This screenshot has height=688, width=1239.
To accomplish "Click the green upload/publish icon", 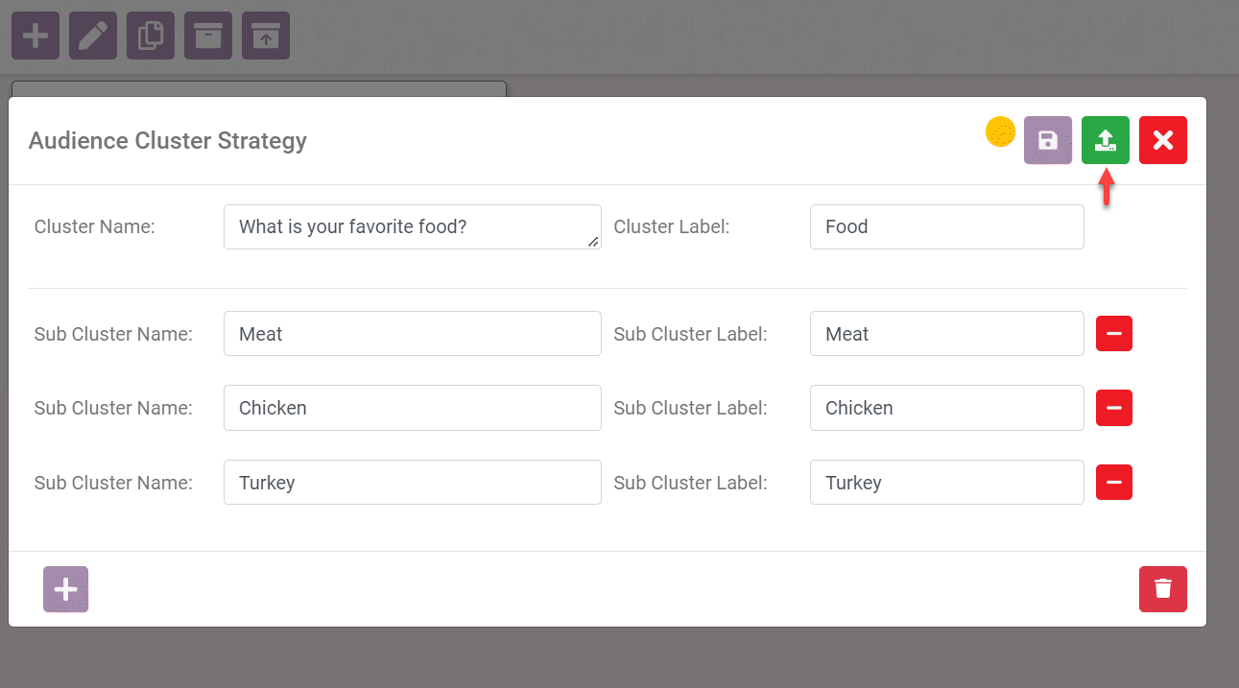I will [x=1105, y=140].
